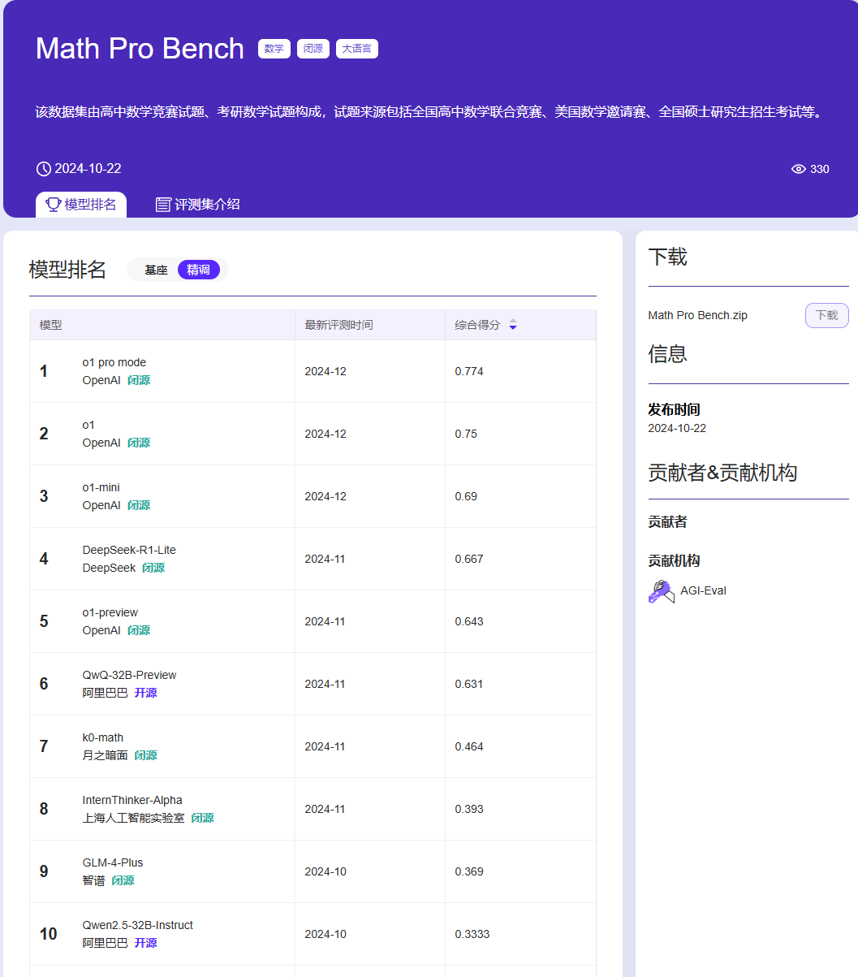Screen dimensions: 858x977
Task: Click the trophy icon on 模型排名 tab
Action: coord(52,204)
